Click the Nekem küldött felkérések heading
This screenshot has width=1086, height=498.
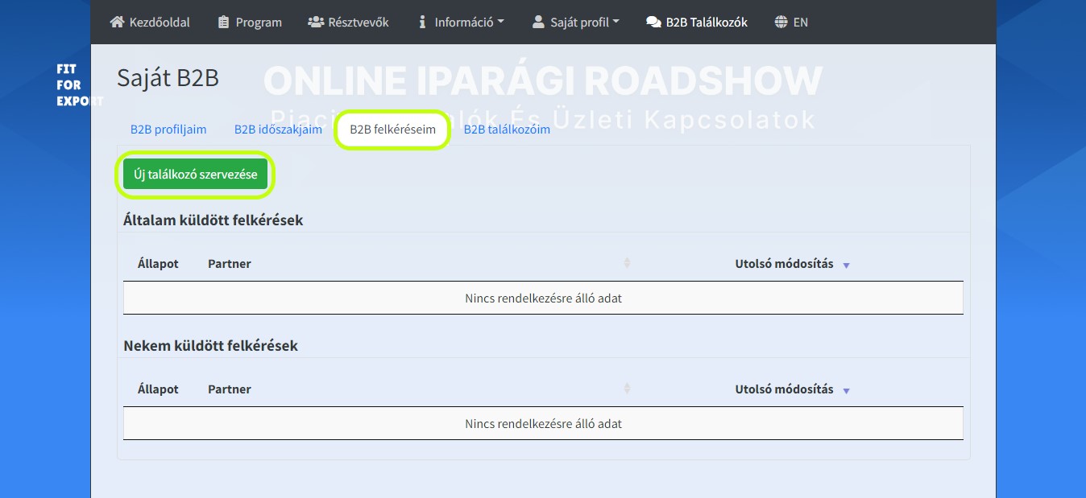pos(210,346)
